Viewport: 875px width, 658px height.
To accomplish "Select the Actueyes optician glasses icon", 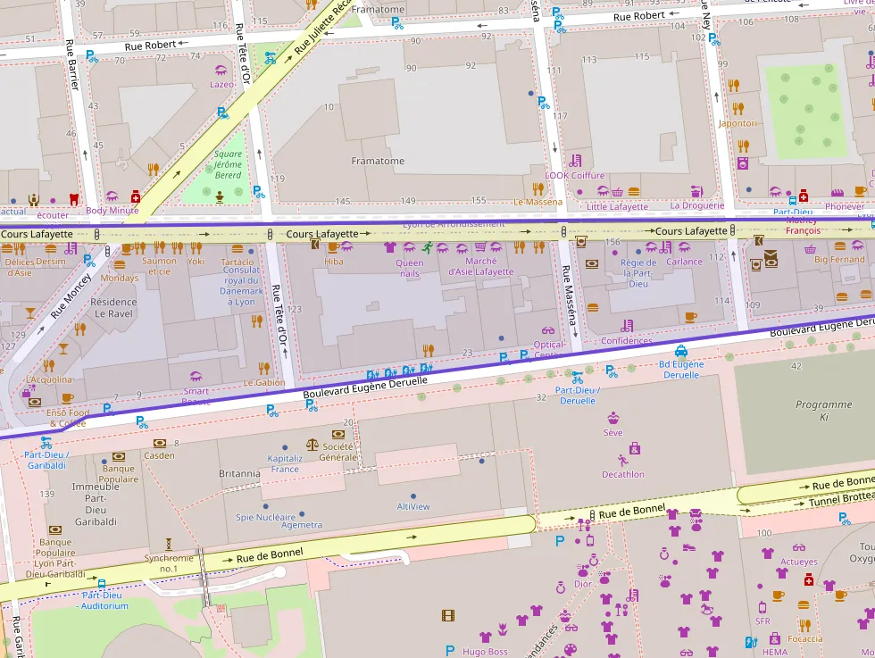I will pyautogui.click(x=798, y=548).
